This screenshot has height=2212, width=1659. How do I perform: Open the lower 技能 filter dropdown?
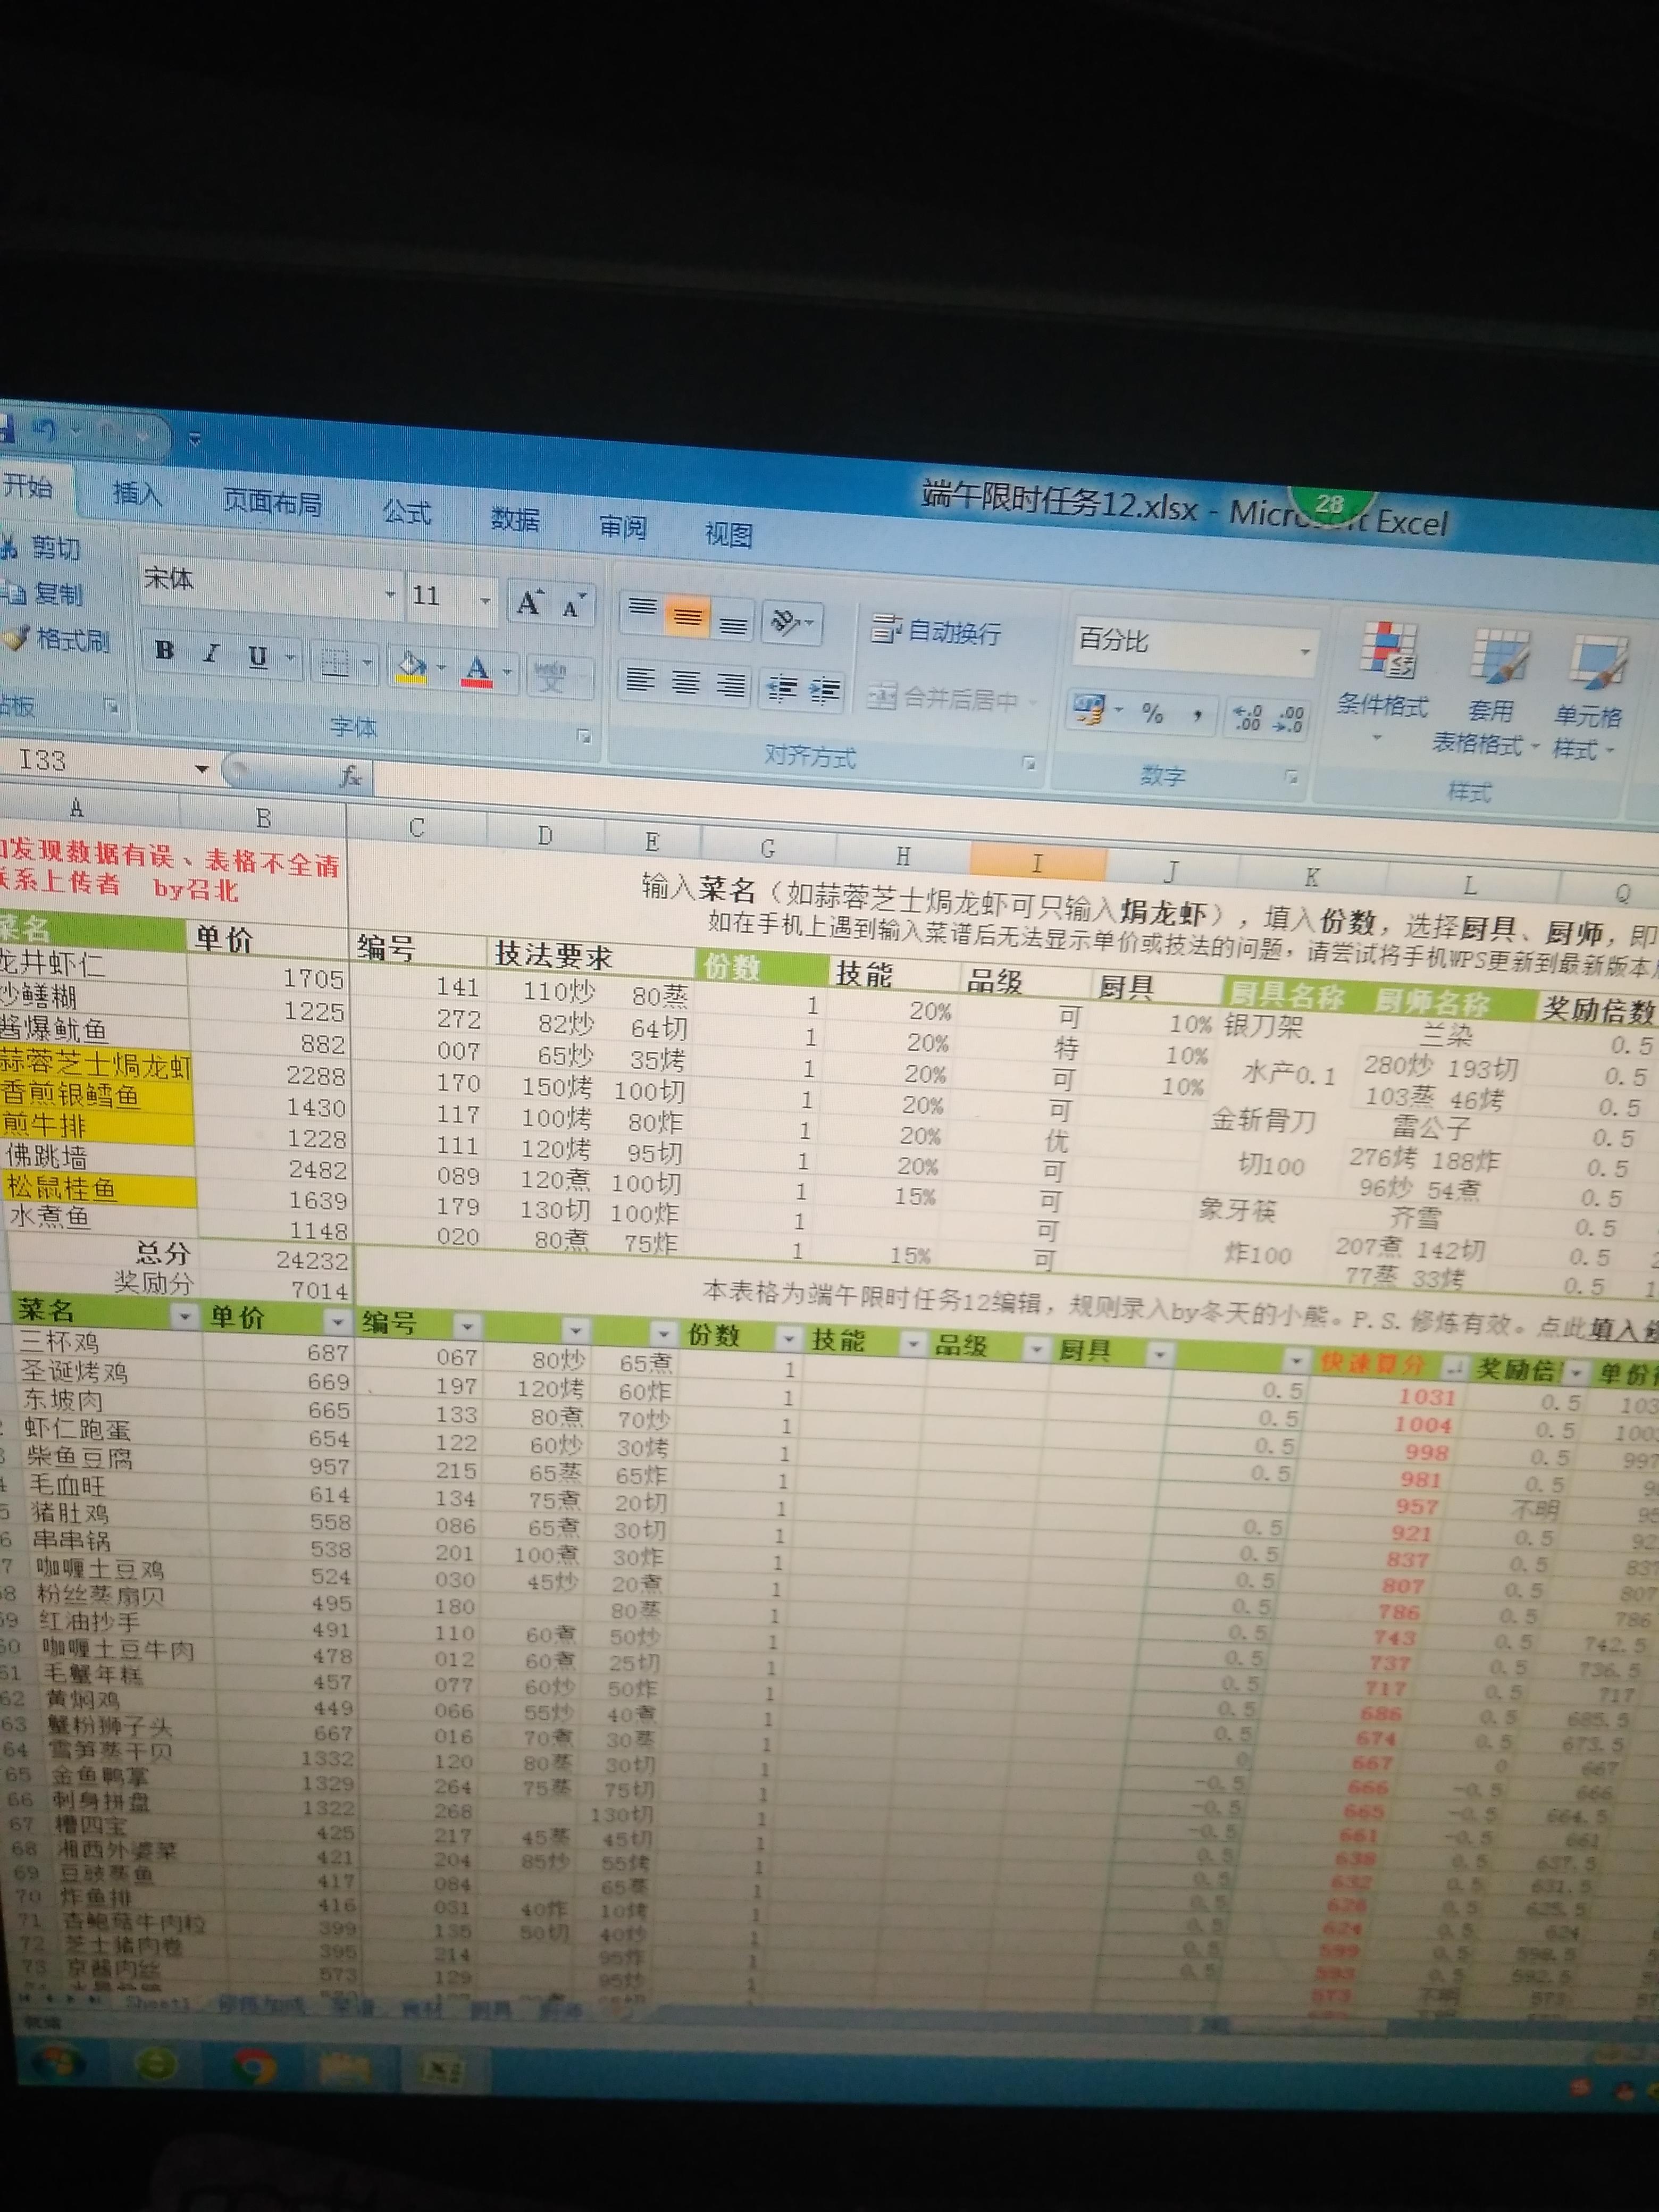click(912, 1345)
